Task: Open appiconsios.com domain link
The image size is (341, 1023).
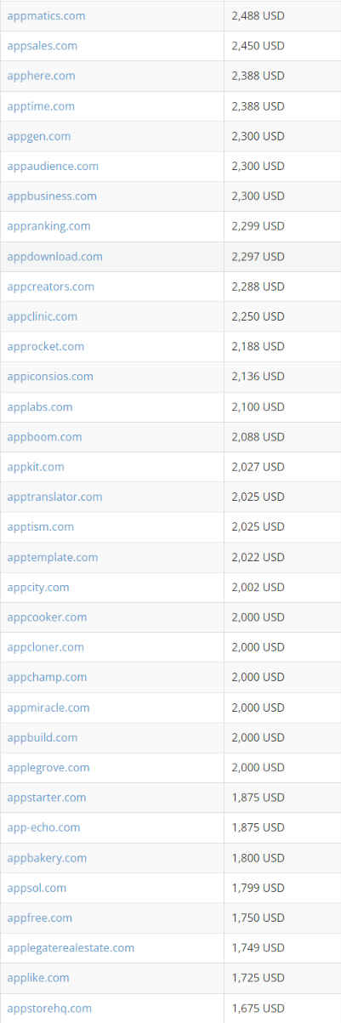Action: [x=50, y=376]
